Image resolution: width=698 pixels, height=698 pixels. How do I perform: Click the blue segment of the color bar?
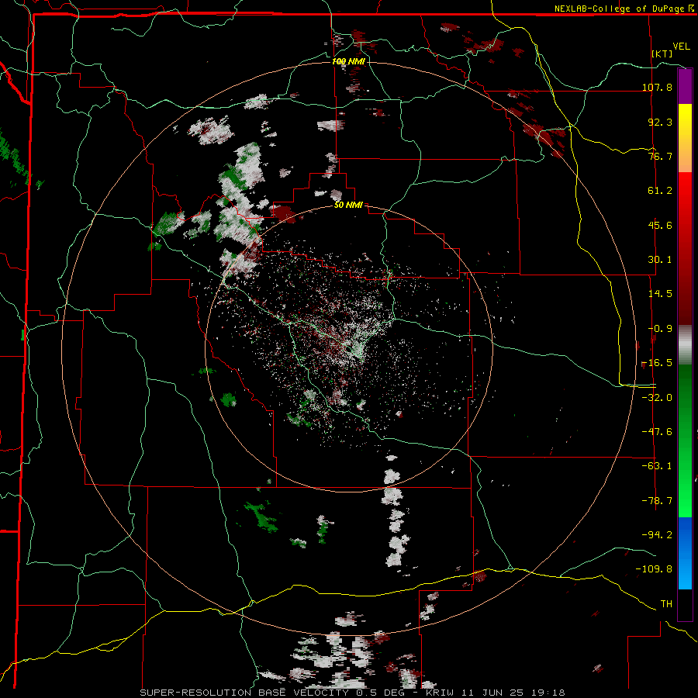pyautogui.click(x=685, y=553)
